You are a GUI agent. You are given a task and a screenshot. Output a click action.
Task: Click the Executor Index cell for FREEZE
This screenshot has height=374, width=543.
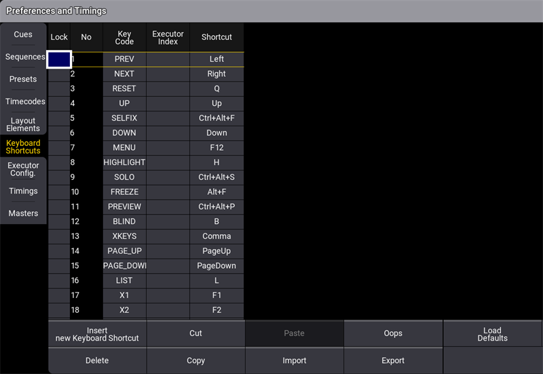pyautogui.click(x=168, y=192)
